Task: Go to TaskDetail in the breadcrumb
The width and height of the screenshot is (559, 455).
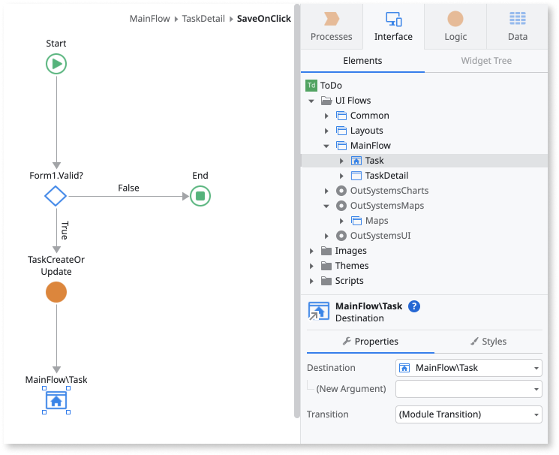Action: click(203, 19)
